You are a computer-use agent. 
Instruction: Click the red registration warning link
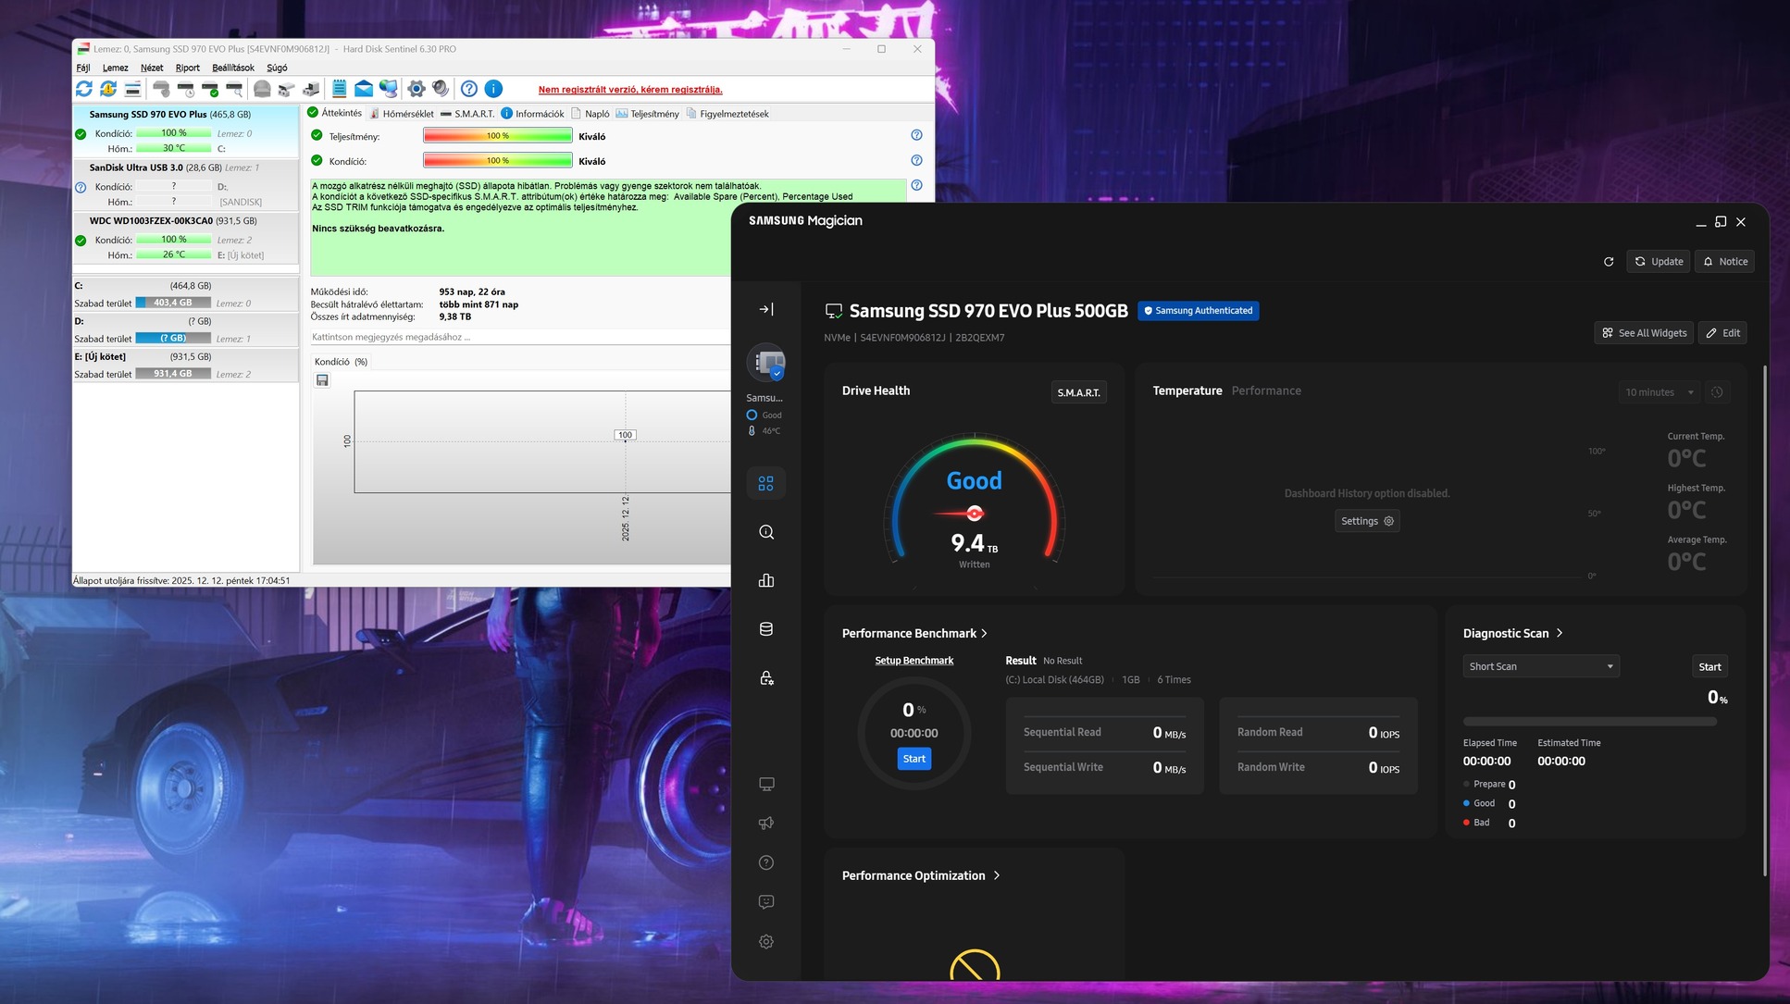630,90
